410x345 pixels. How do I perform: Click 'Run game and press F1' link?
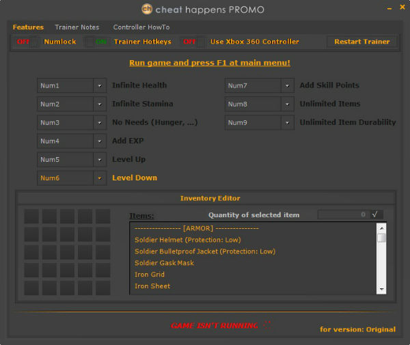(x=210, y=63)
